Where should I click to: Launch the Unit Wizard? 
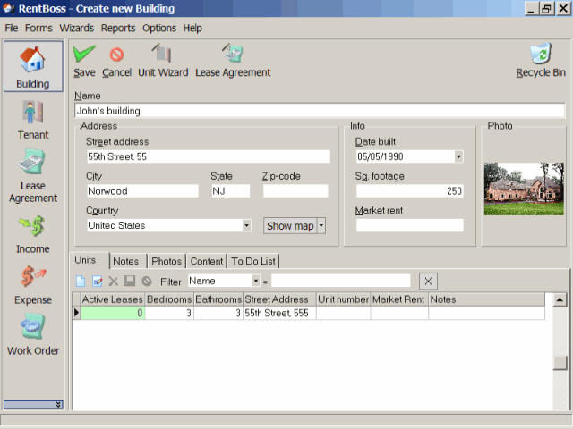coord(163,61)
